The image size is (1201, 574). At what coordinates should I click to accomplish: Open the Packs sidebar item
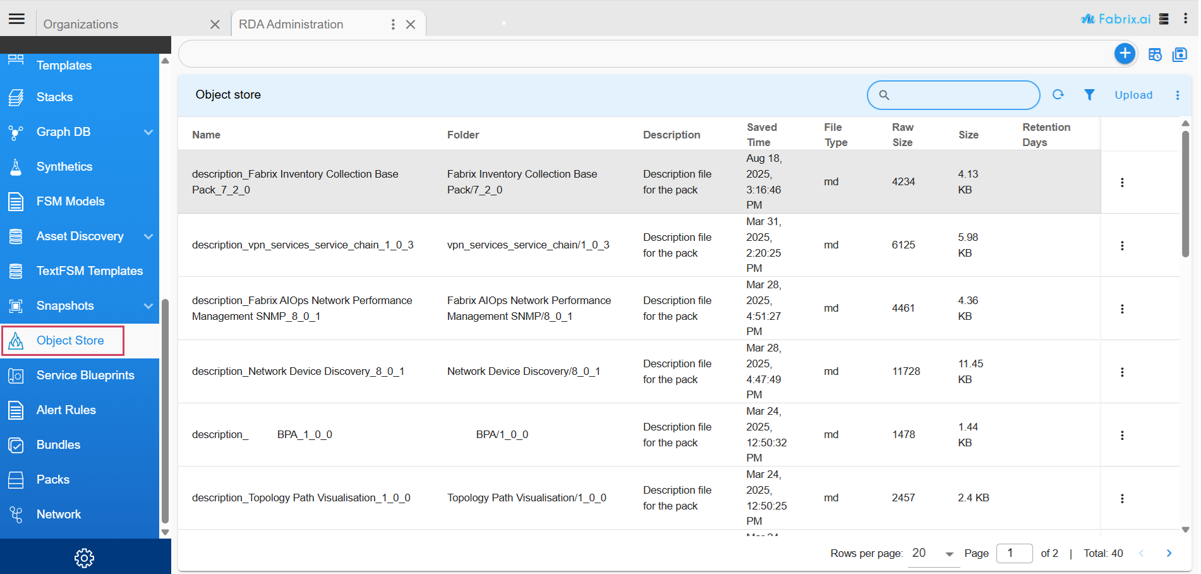click(53, 480)
